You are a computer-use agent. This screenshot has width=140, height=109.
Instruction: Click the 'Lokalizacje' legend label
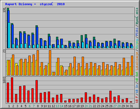[137, 61]
